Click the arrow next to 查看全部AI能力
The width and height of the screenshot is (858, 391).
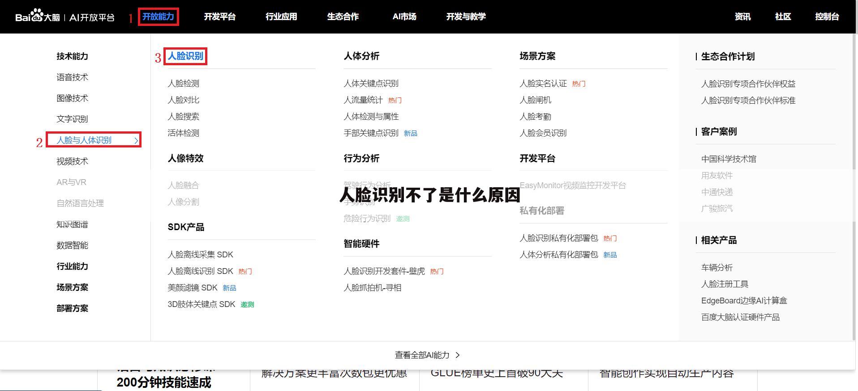click(458, 355)
